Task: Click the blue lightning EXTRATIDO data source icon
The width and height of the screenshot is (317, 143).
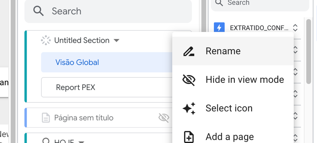Action: coord(219,28)
